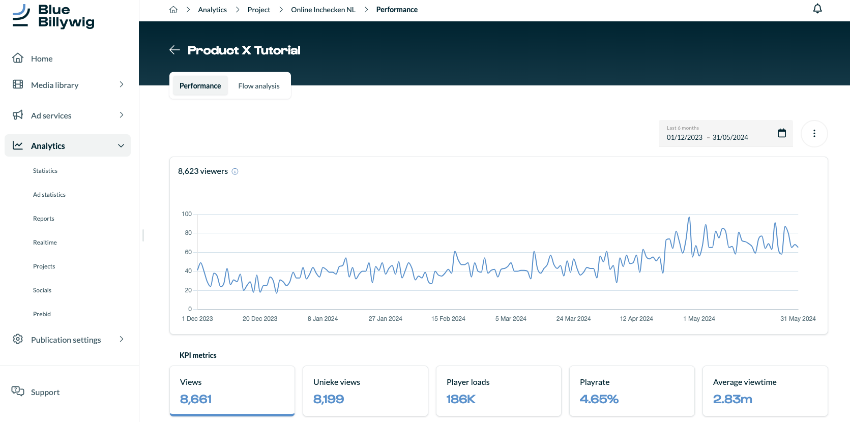
Task: Expand the Media library submenu
Action: coord(121,84)
